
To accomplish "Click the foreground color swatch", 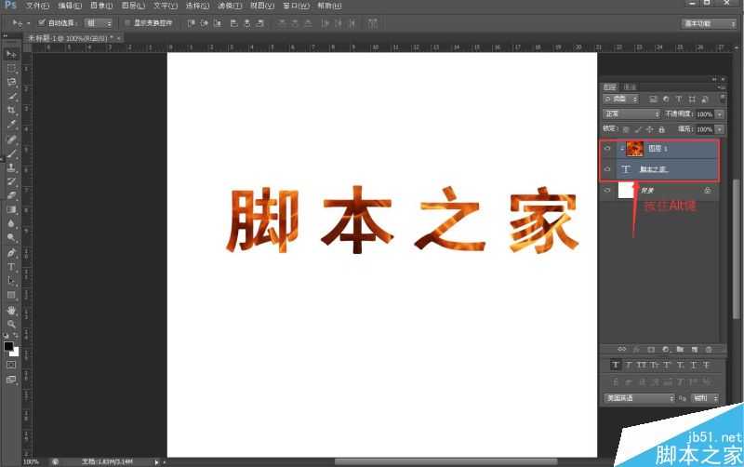I will 8,346.
